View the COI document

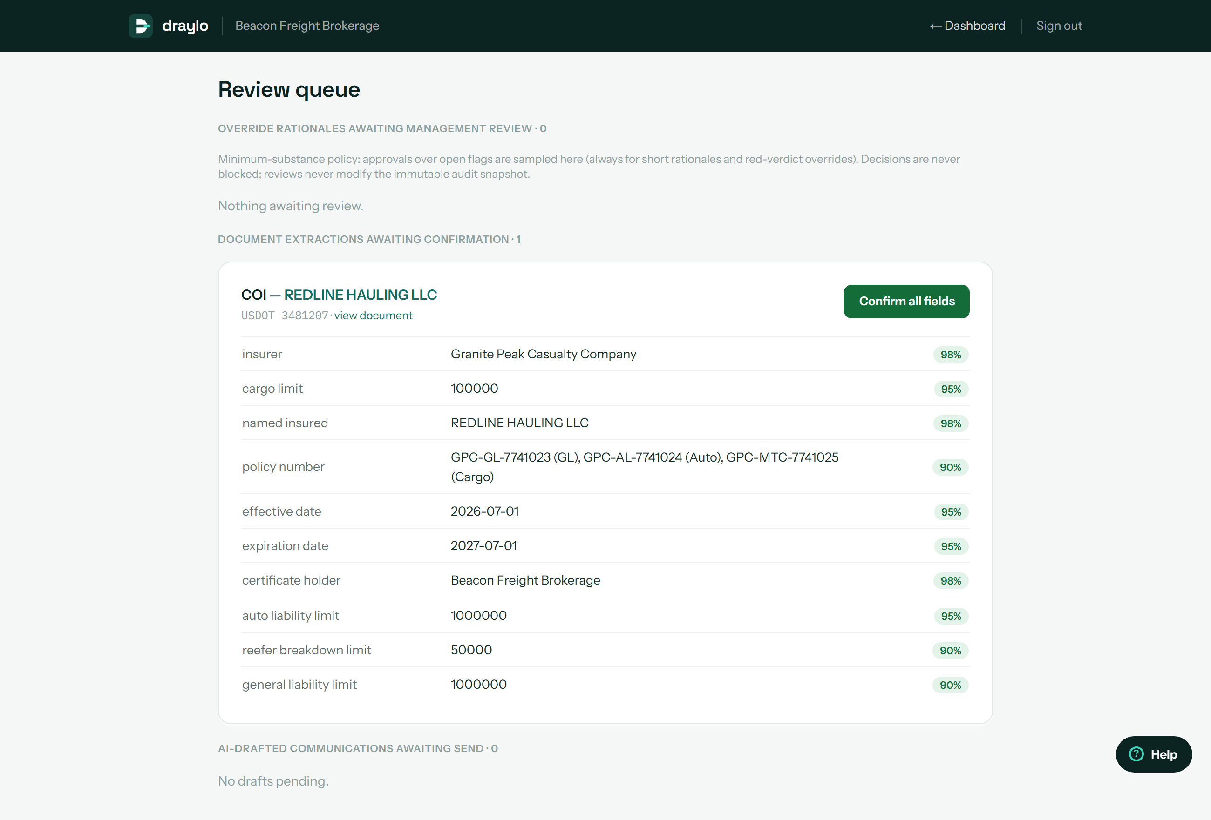373,316
